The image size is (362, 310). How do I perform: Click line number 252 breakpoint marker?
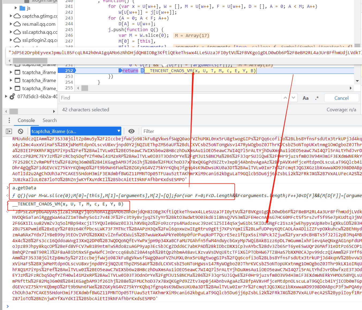(x=69, y=71)
